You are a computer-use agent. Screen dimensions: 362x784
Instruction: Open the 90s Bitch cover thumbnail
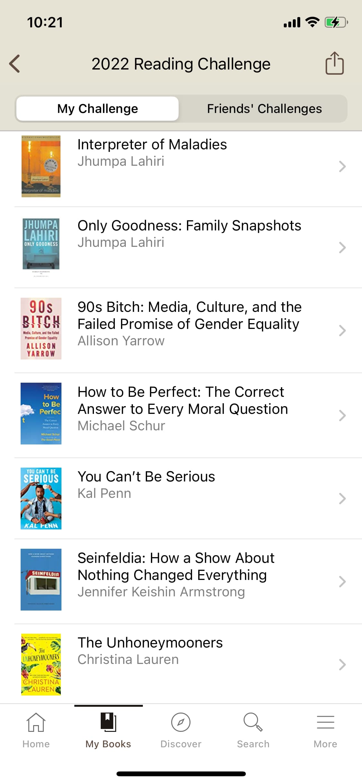point(41,329)
